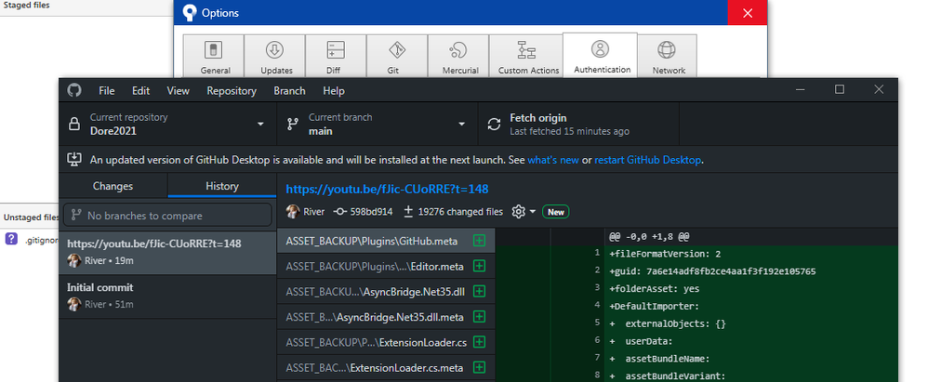The image size is (928, 382).
Task: Switch to the Changes tab
Action: point(113,186)
